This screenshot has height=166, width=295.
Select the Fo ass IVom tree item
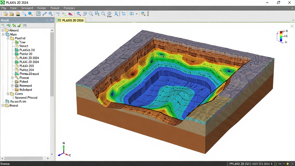coord(18,102)
